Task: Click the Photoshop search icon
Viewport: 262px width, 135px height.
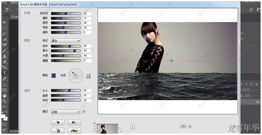Action: tap(251, 10)
